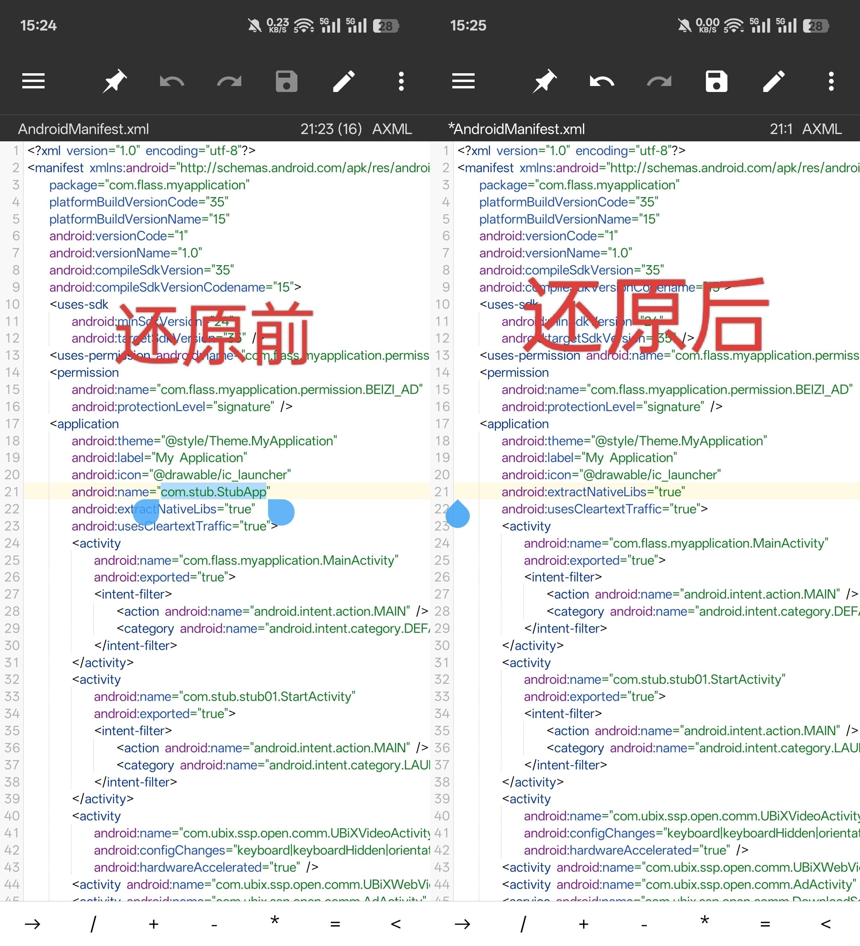Insert minus symbol in left editor

click(x=214, y=925)
